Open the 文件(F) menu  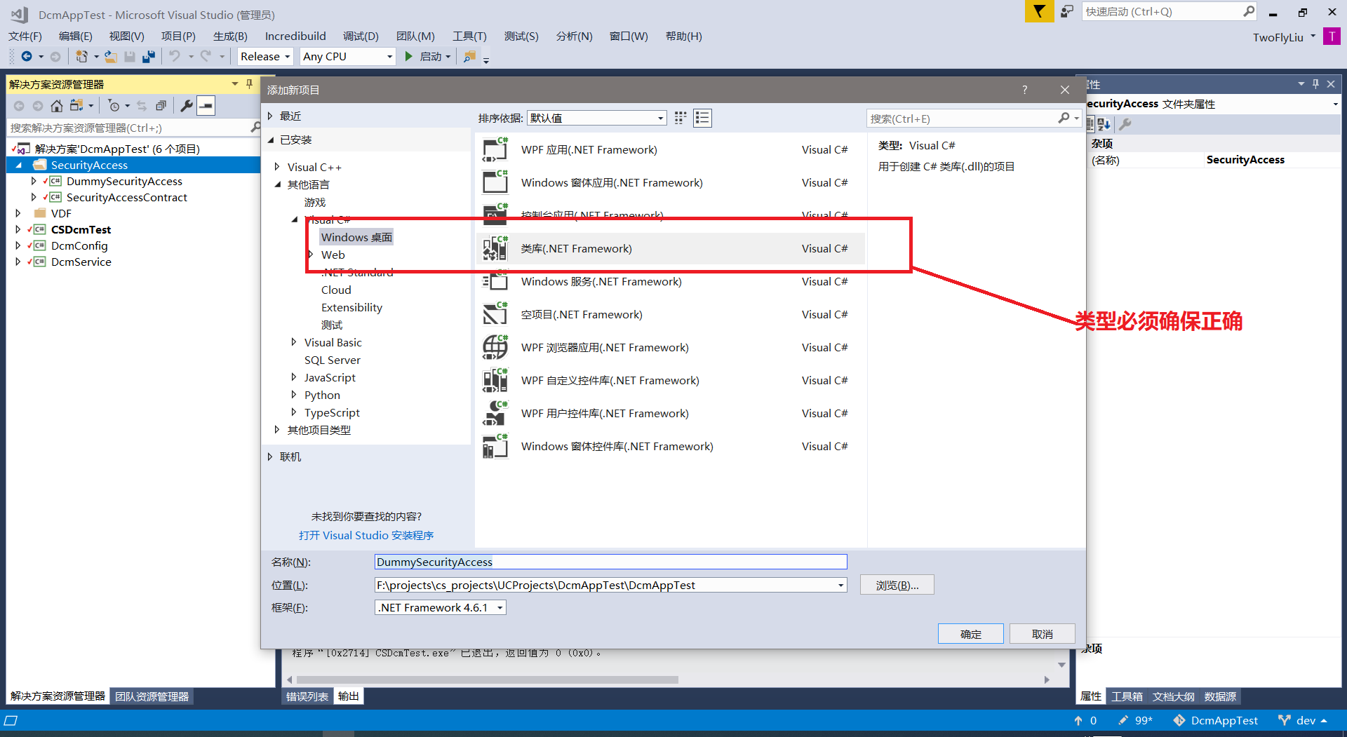tap(25, 36)
